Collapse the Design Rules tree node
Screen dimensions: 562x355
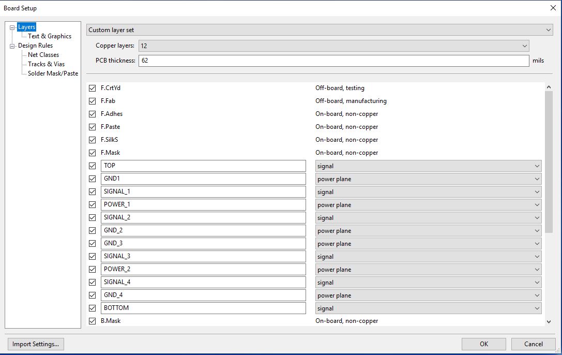(12, 46)
